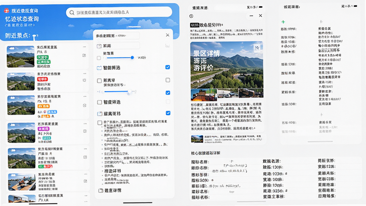Expand the chevron subtitle under 忆迹状态查询
Viewport: 366px width, 206px height.
(x=20, y=25)
